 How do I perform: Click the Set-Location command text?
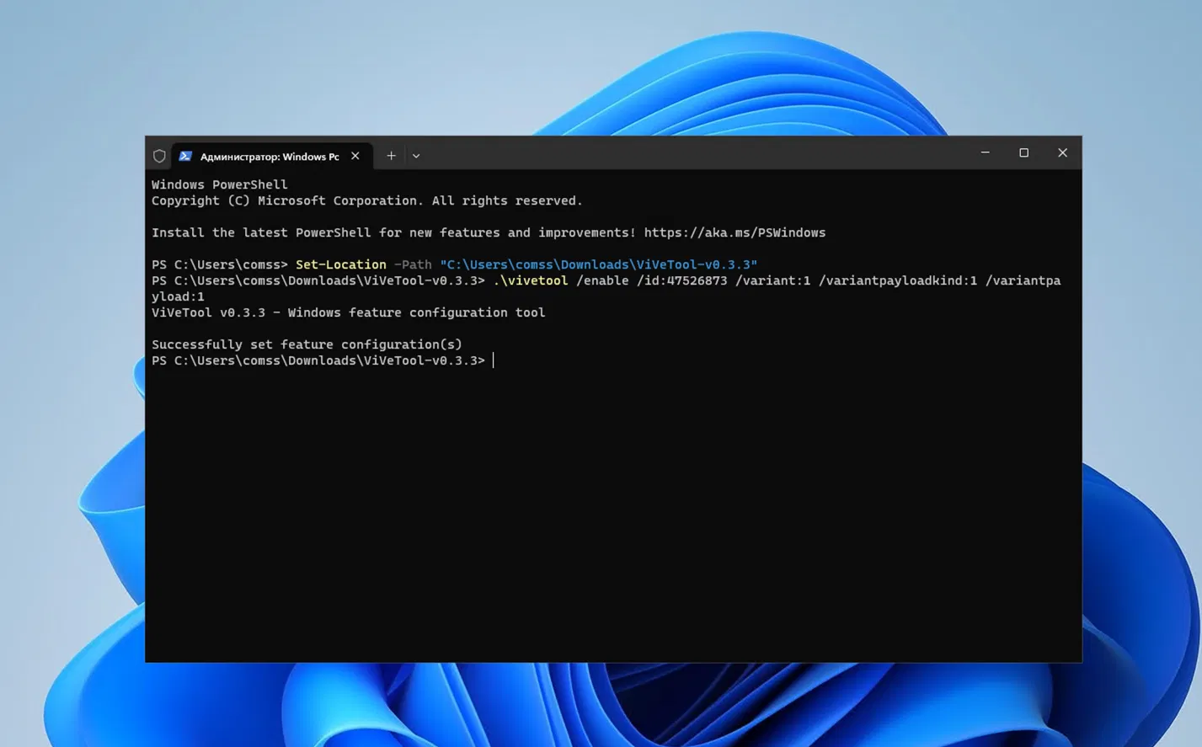(x=341, y=264)
